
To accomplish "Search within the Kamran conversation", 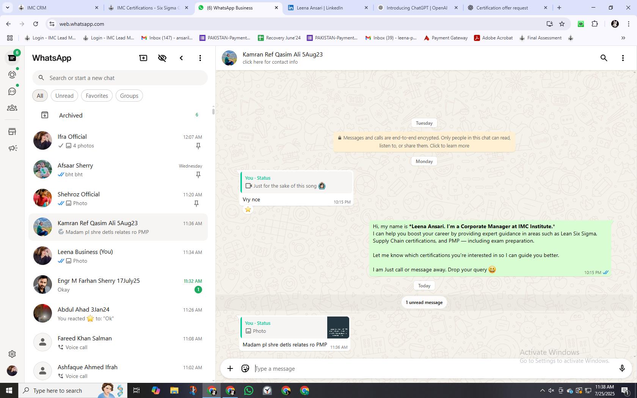I will (604, 58).
